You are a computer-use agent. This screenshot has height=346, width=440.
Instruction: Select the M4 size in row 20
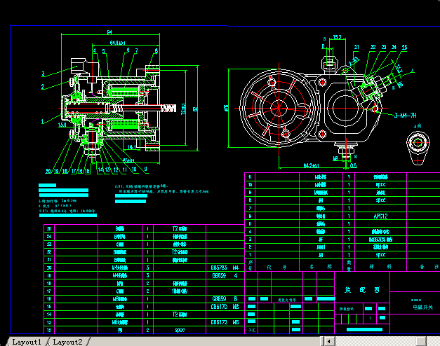tap(235, 268)
